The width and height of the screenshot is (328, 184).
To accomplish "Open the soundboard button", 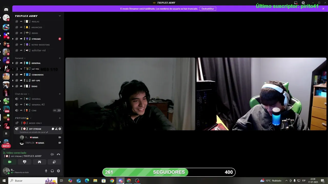I will (54, 162).
